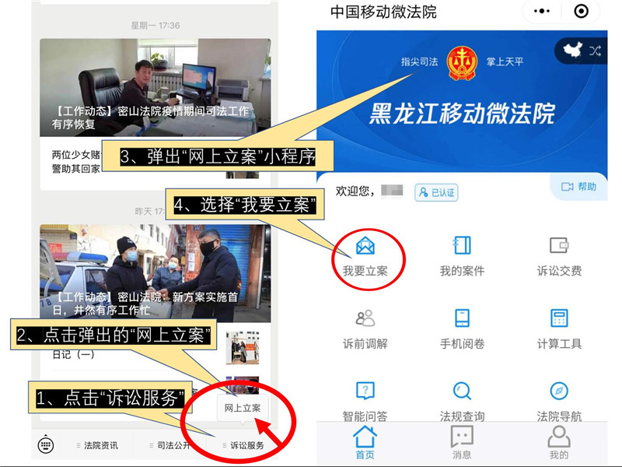Switch to keyboard input in the chat

pyautogui.click(x=46, y=444)
